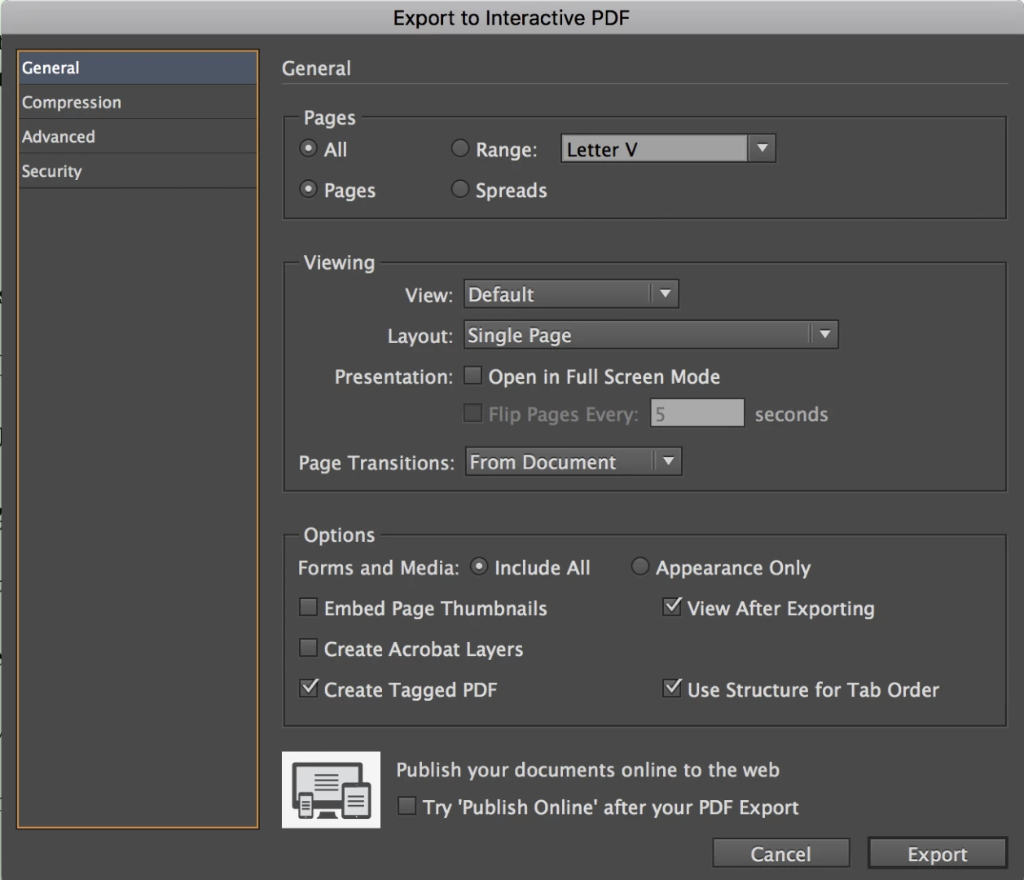1024x880 pixels.
Task: Enable Embed Page Thumbnails
Action: pos(308,607)
